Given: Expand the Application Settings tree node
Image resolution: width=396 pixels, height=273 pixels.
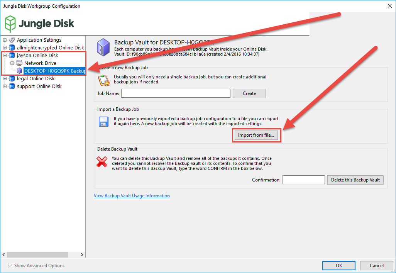Looking at the screenshot, I should pos(5,40).
